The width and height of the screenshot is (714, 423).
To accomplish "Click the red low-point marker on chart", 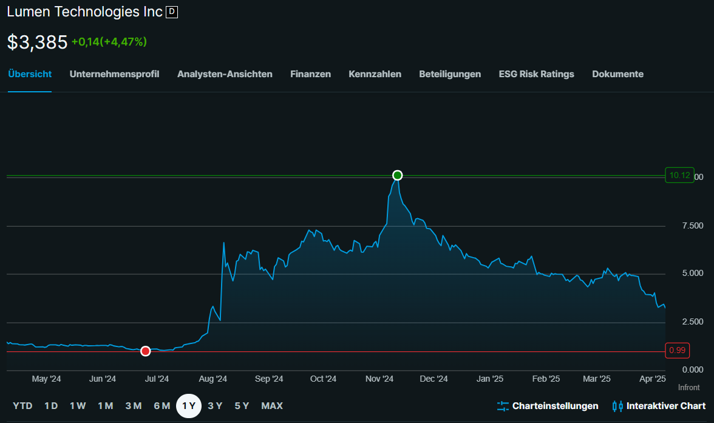I will [x=145, y=351].
